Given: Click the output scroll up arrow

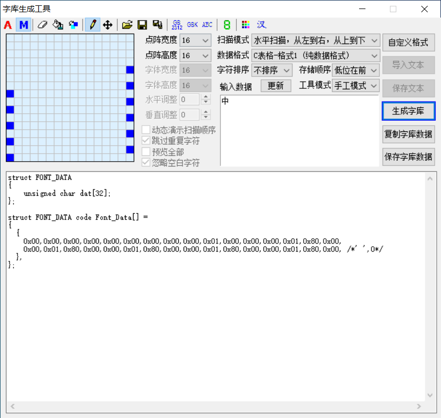Looking at the screenshot, I should click(x=430, y=179).
